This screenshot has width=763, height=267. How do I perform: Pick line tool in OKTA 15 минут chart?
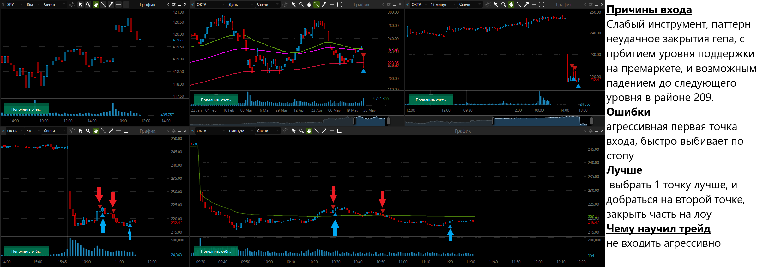[x=519, y=4]
